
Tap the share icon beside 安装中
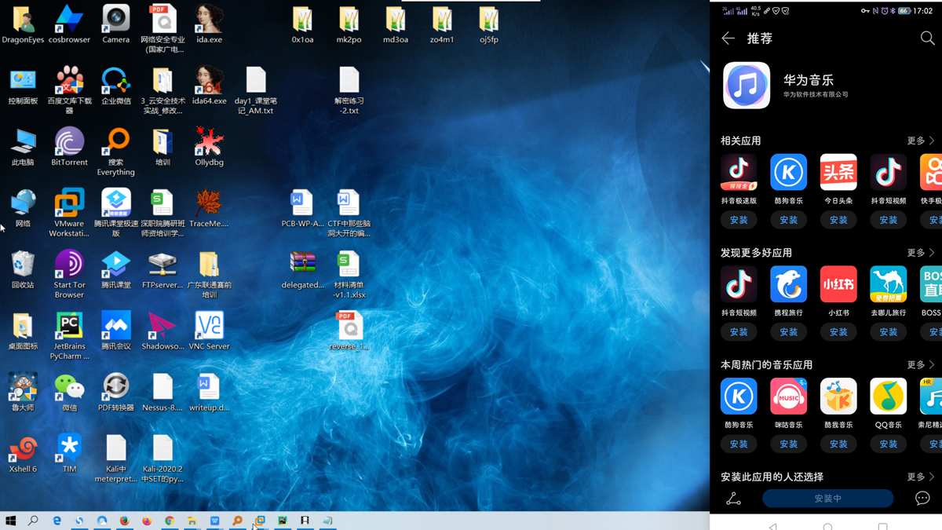tap(734, 499)
